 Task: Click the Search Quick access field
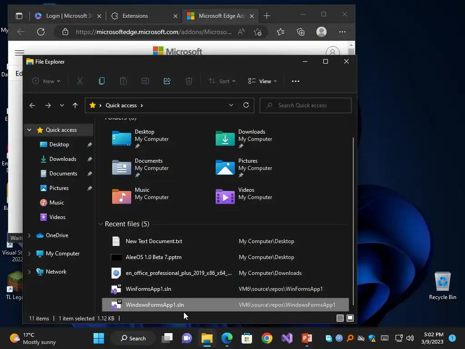pos(306,105)
